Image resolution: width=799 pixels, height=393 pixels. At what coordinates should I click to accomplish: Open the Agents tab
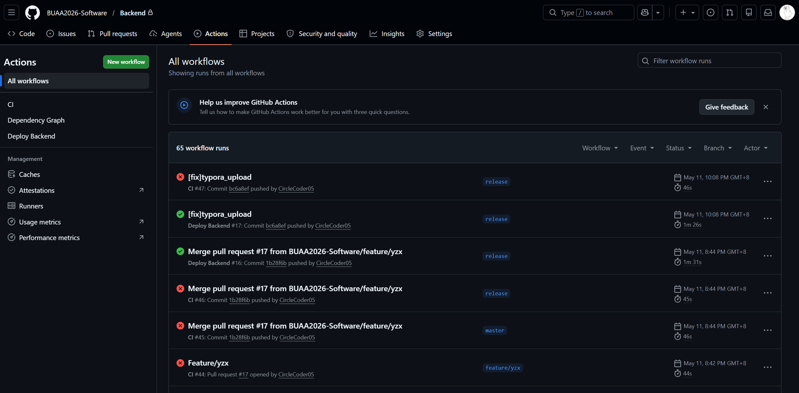click(166, 34)
